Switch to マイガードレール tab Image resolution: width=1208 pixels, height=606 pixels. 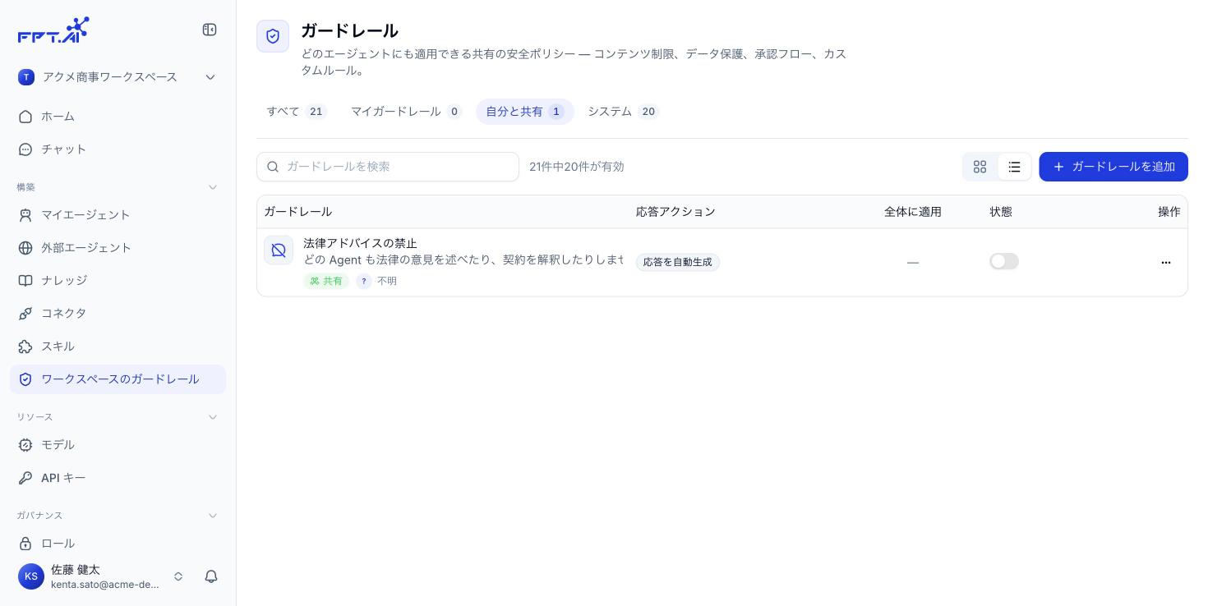pos(407,112)
